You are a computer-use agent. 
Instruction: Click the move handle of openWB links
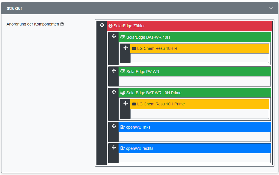pyautogui.click(x=114, y=126)
